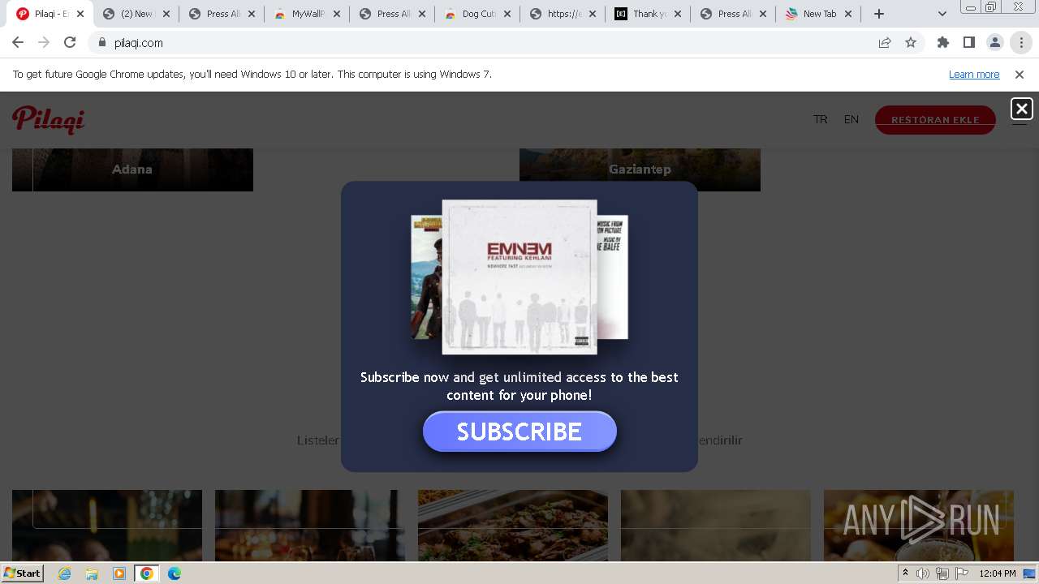Open Learn more about Chrome updates
Viewport: 1039px width, 584px height.
974,75
